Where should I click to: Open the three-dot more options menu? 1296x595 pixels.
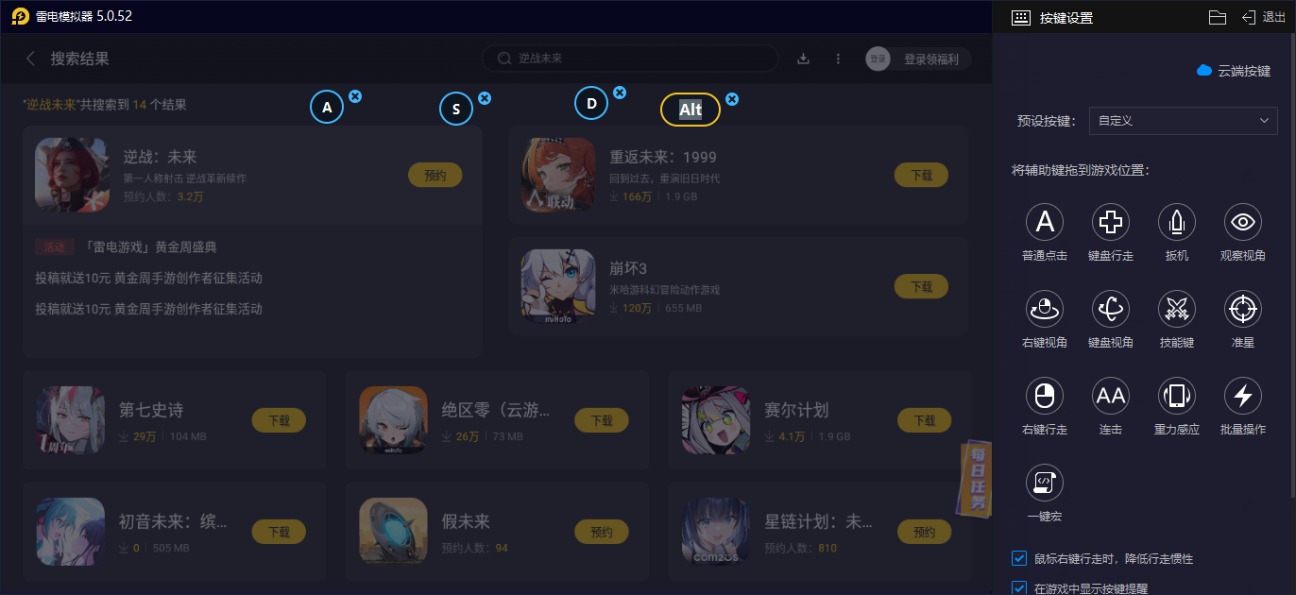838,59
